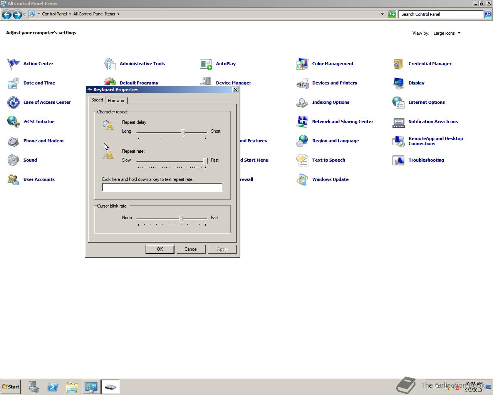
Task: Select the Speed tab
Action: (x=97, y=100)
